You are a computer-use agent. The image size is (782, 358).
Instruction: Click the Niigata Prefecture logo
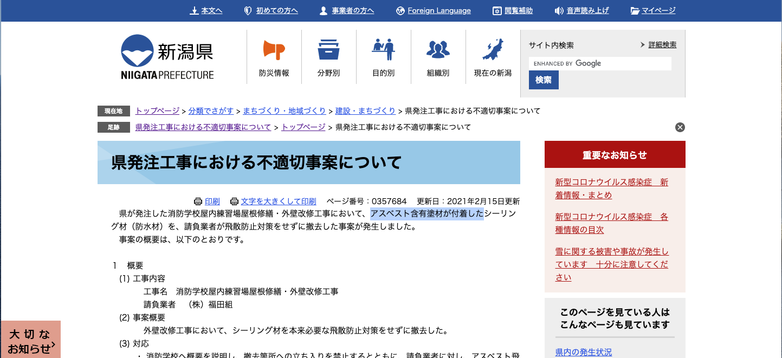coord(167,57)
